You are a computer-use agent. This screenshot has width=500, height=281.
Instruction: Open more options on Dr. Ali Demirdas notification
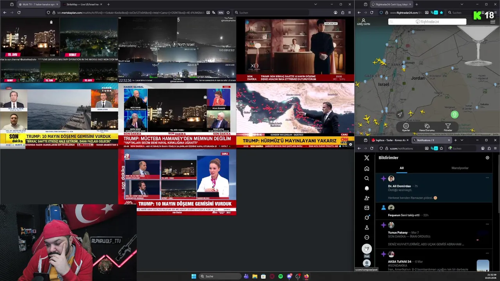pos(487,178)
